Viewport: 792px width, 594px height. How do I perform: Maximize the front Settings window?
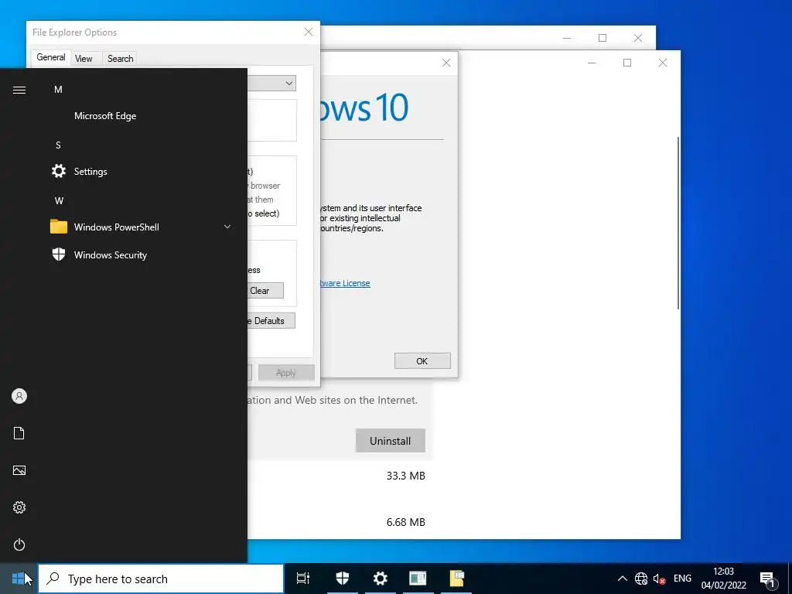[626, 63]
